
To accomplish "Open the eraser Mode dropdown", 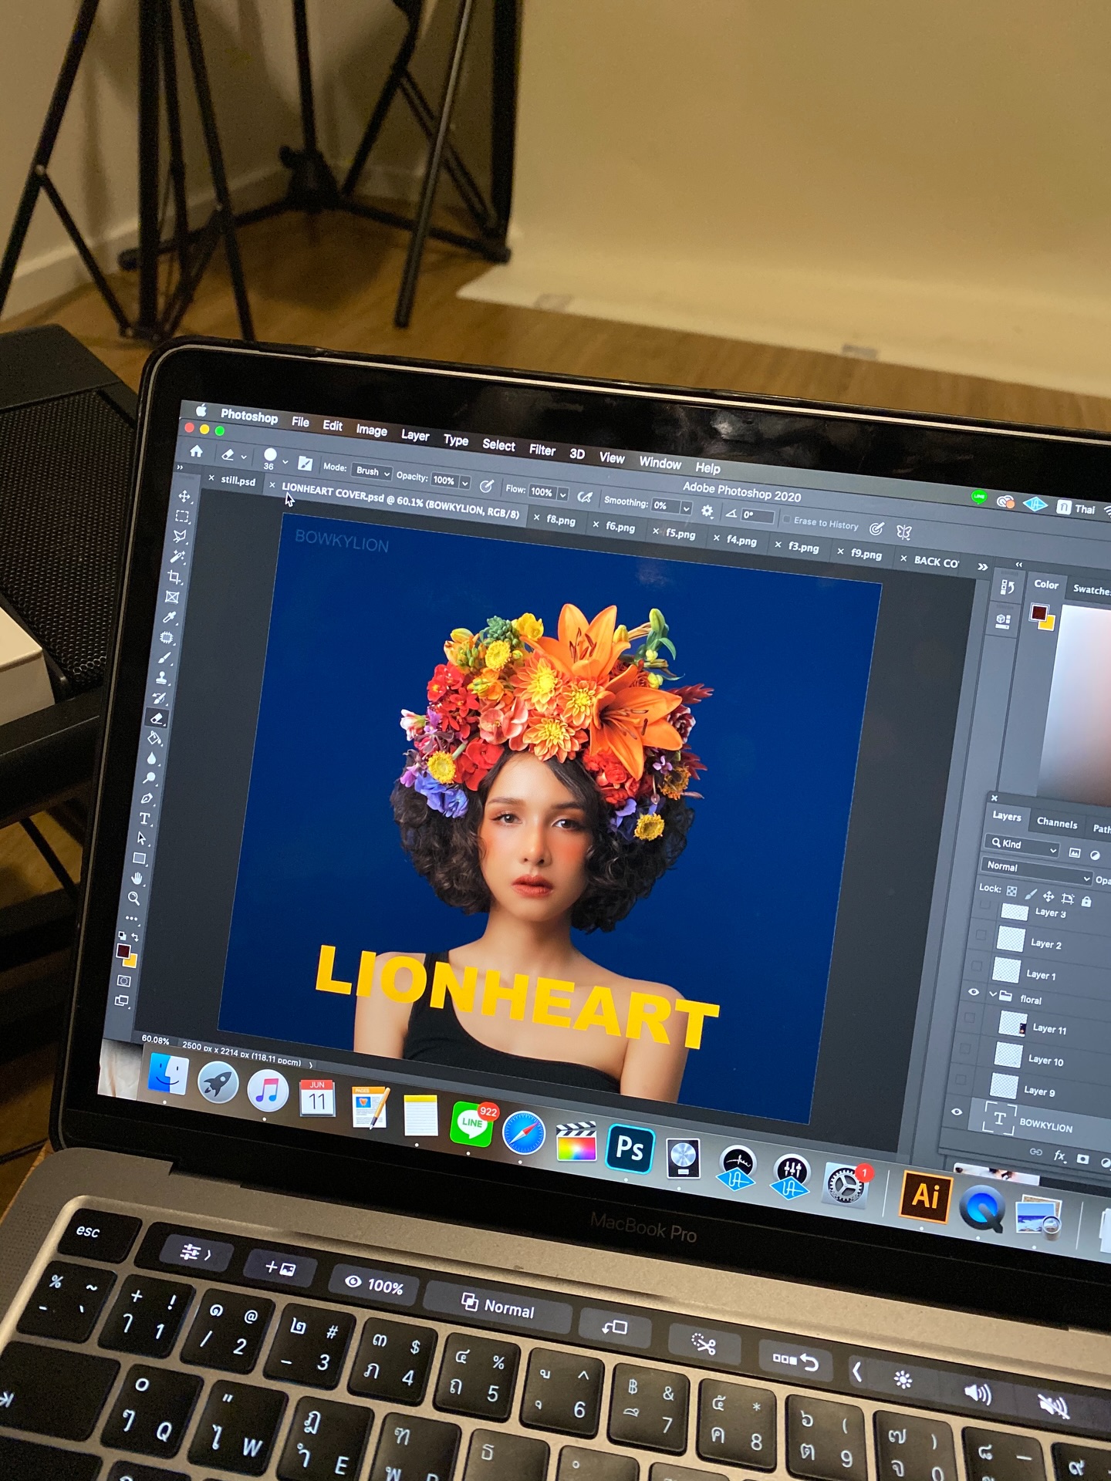I will [x=373, y=471].
